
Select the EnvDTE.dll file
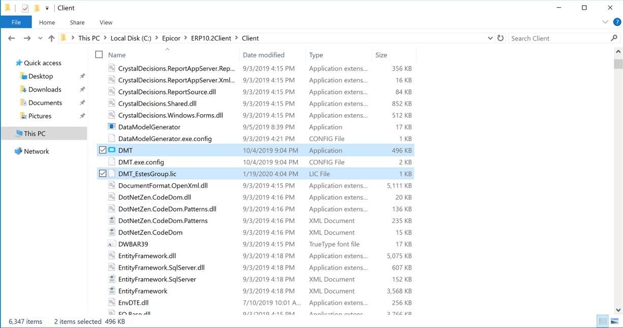(256, 303)
